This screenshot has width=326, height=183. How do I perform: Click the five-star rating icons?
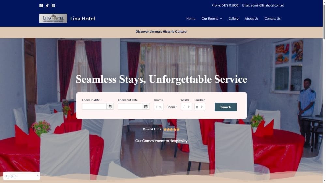tap(171, 129)
